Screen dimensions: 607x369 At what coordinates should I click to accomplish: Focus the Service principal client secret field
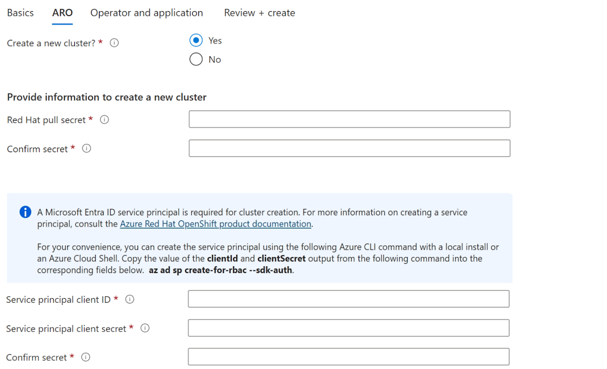point(349,328)
